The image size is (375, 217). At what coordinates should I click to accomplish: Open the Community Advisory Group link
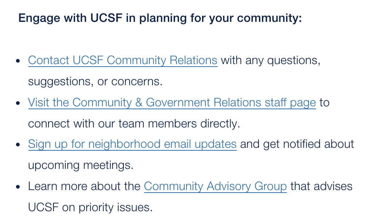click(215, 186)
